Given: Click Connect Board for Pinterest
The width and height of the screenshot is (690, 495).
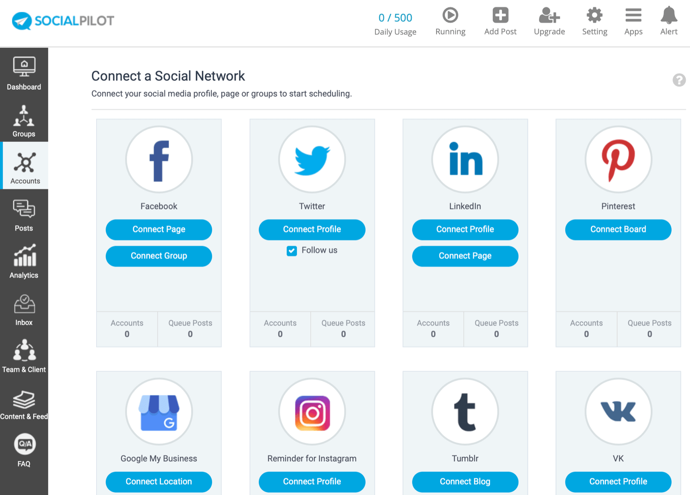Looking at the screenshot, I should 618,229.
